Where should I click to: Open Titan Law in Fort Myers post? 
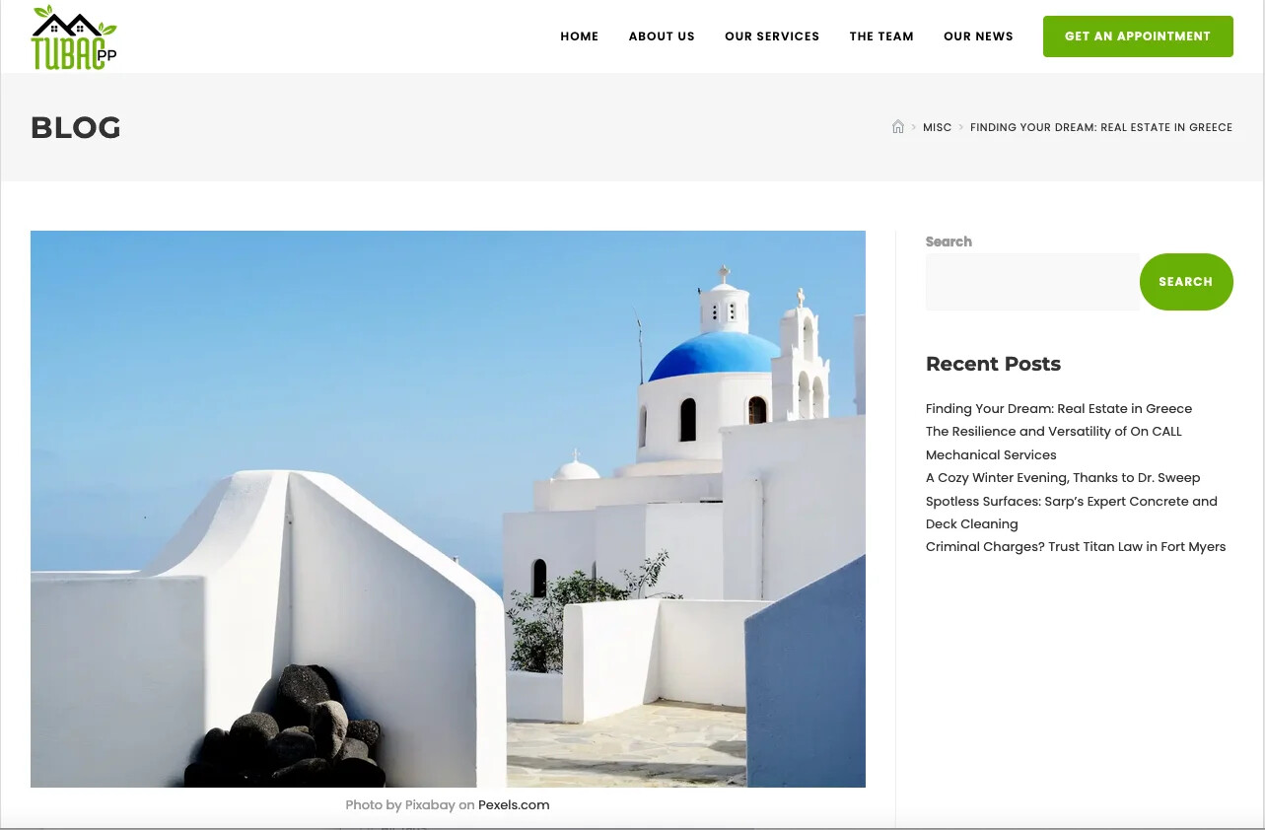pos(1075,547)
